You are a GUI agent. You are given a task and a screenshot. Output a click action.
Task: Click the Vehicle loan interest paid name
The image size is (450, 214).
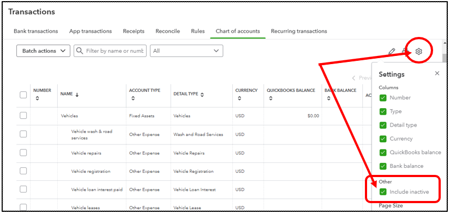point(97,190)
